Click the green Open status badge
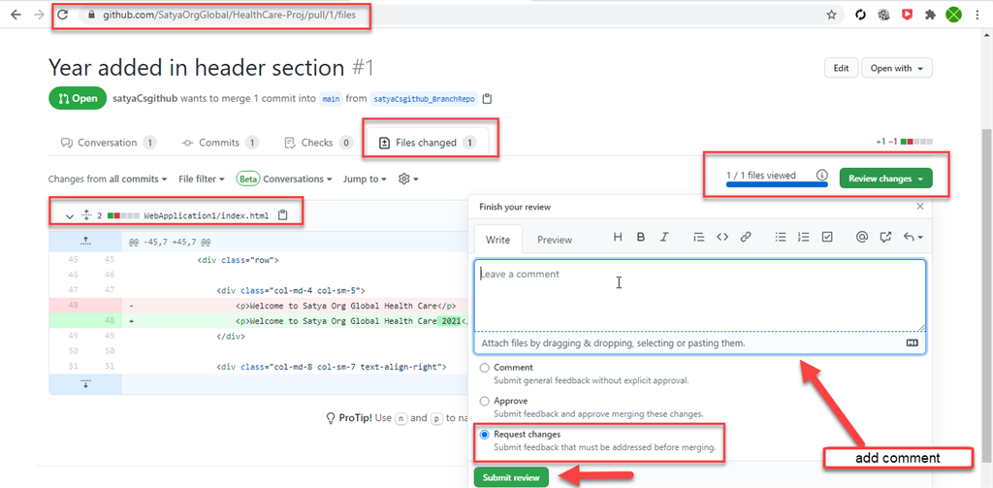The height and width of the screenshot is (488, 993). (x=78, y=99)
